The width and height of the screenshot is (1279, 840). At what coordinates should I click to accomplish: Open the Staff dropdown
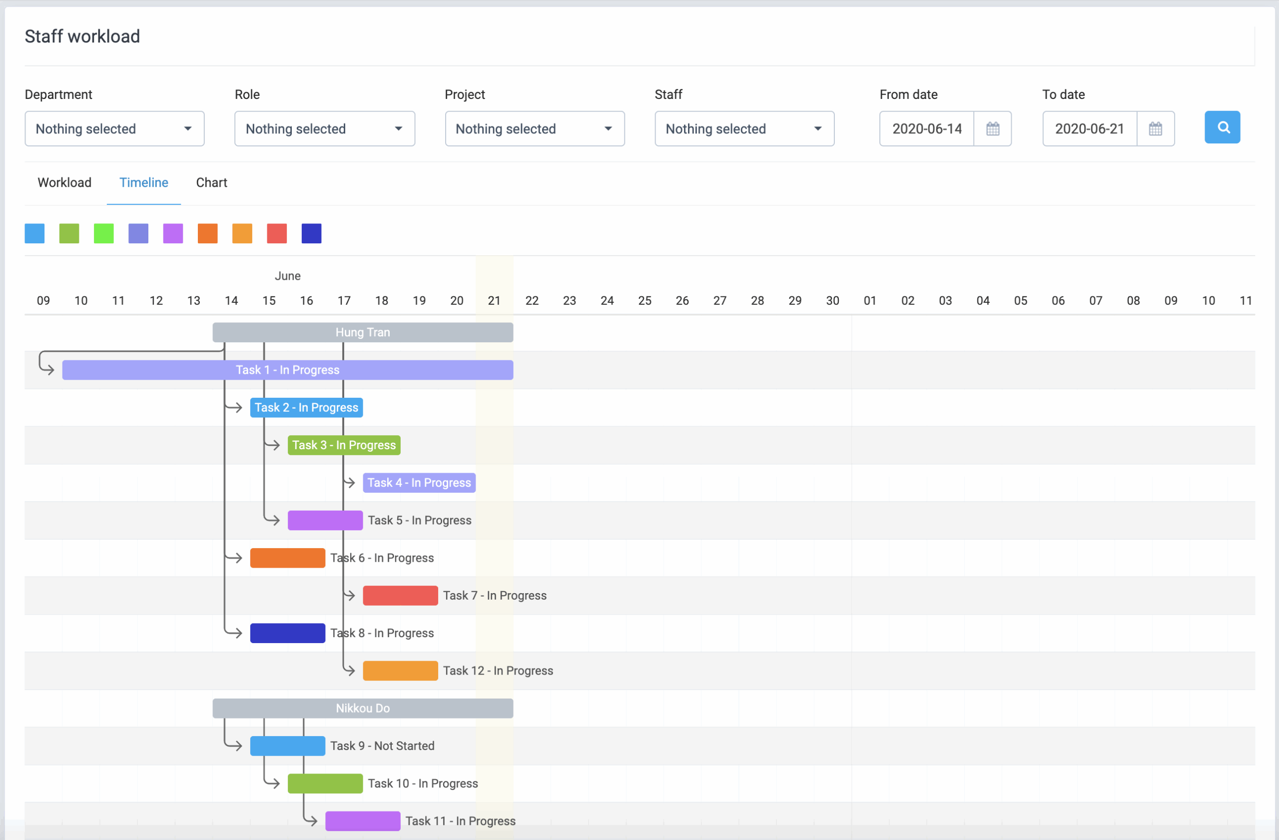tap(744, 128)
